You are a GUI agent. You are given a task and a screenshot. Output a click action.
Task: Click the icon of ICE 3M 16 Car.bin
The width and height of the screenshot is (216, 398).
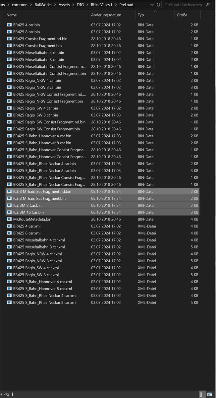[9, 212]
